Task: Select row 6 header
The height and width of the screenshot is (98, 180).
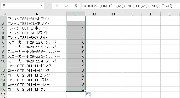Action: 3,42
